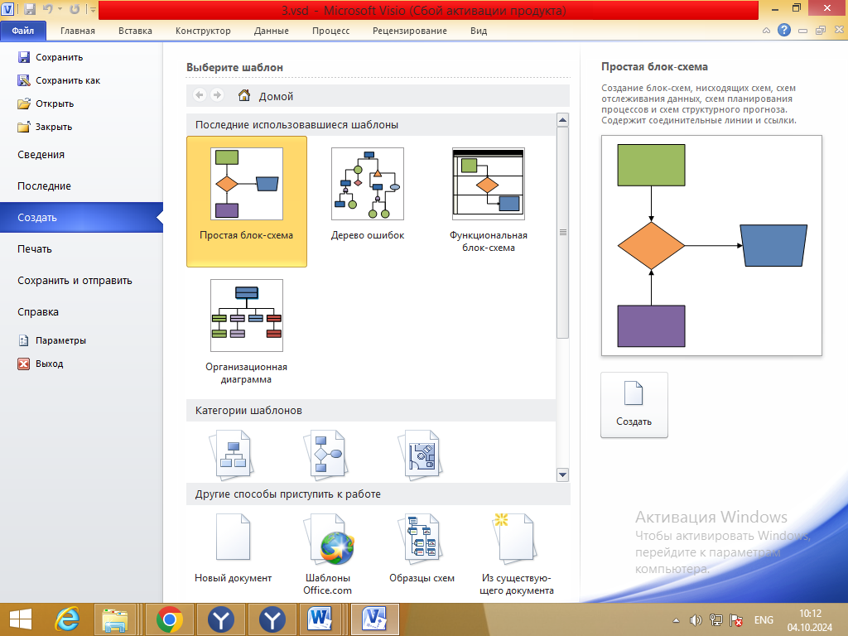This screenshot has width=848, height=636.
Task: Choose Сохранить как in the File menu
Action: click(59, 80)
